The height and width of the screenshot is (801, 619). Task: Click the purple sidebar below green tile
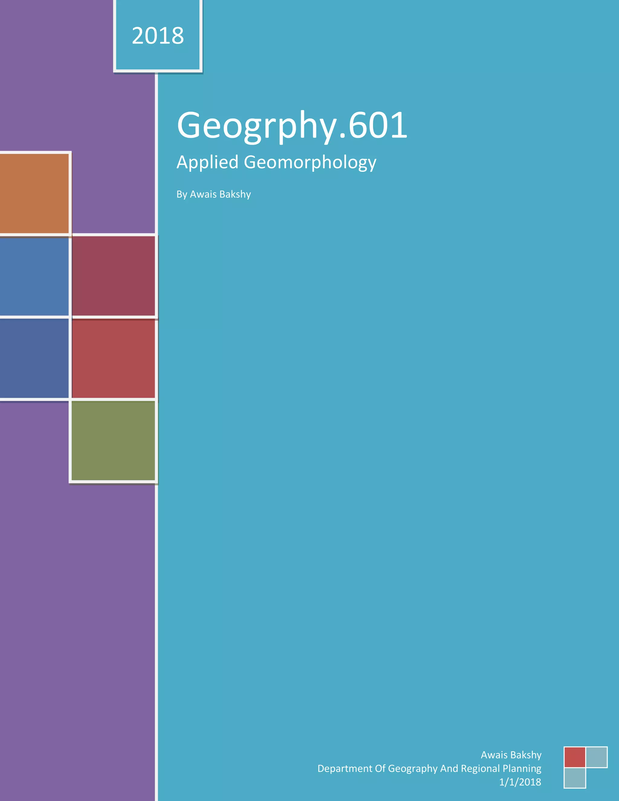pos(77,624)
